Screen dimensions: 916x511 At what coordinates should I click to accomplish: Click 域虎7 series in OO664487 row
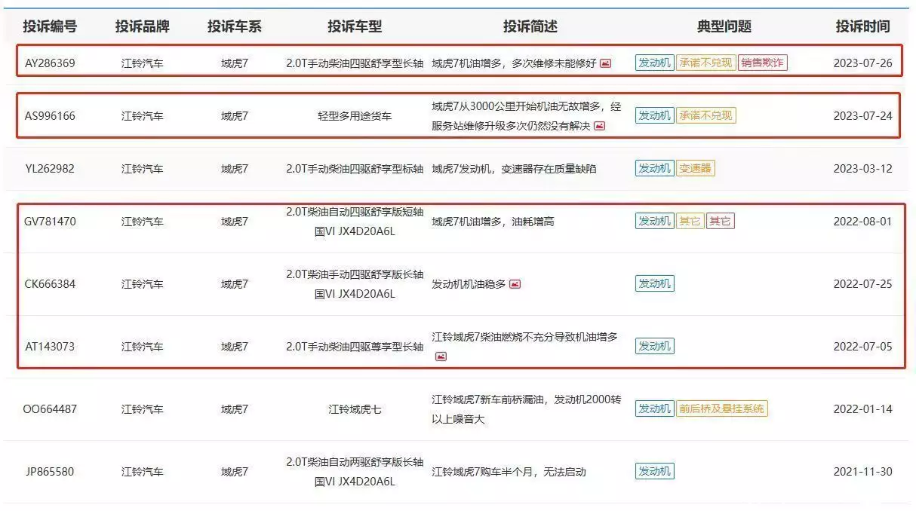(x=235, y=409)
